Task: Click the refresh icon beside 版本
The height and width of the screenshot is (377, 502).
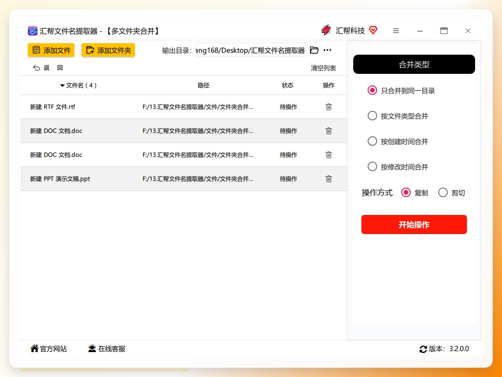Action: point(423,349)
